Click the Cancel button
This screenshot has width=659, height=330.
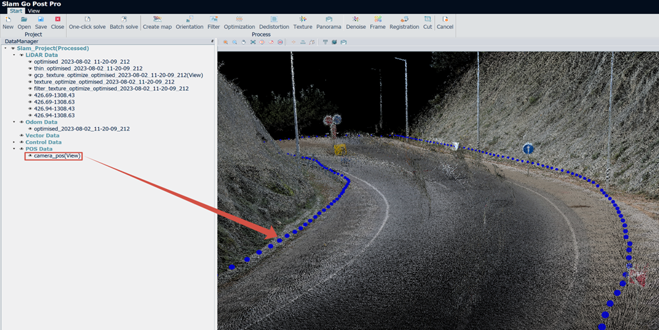tap(445, 22)
